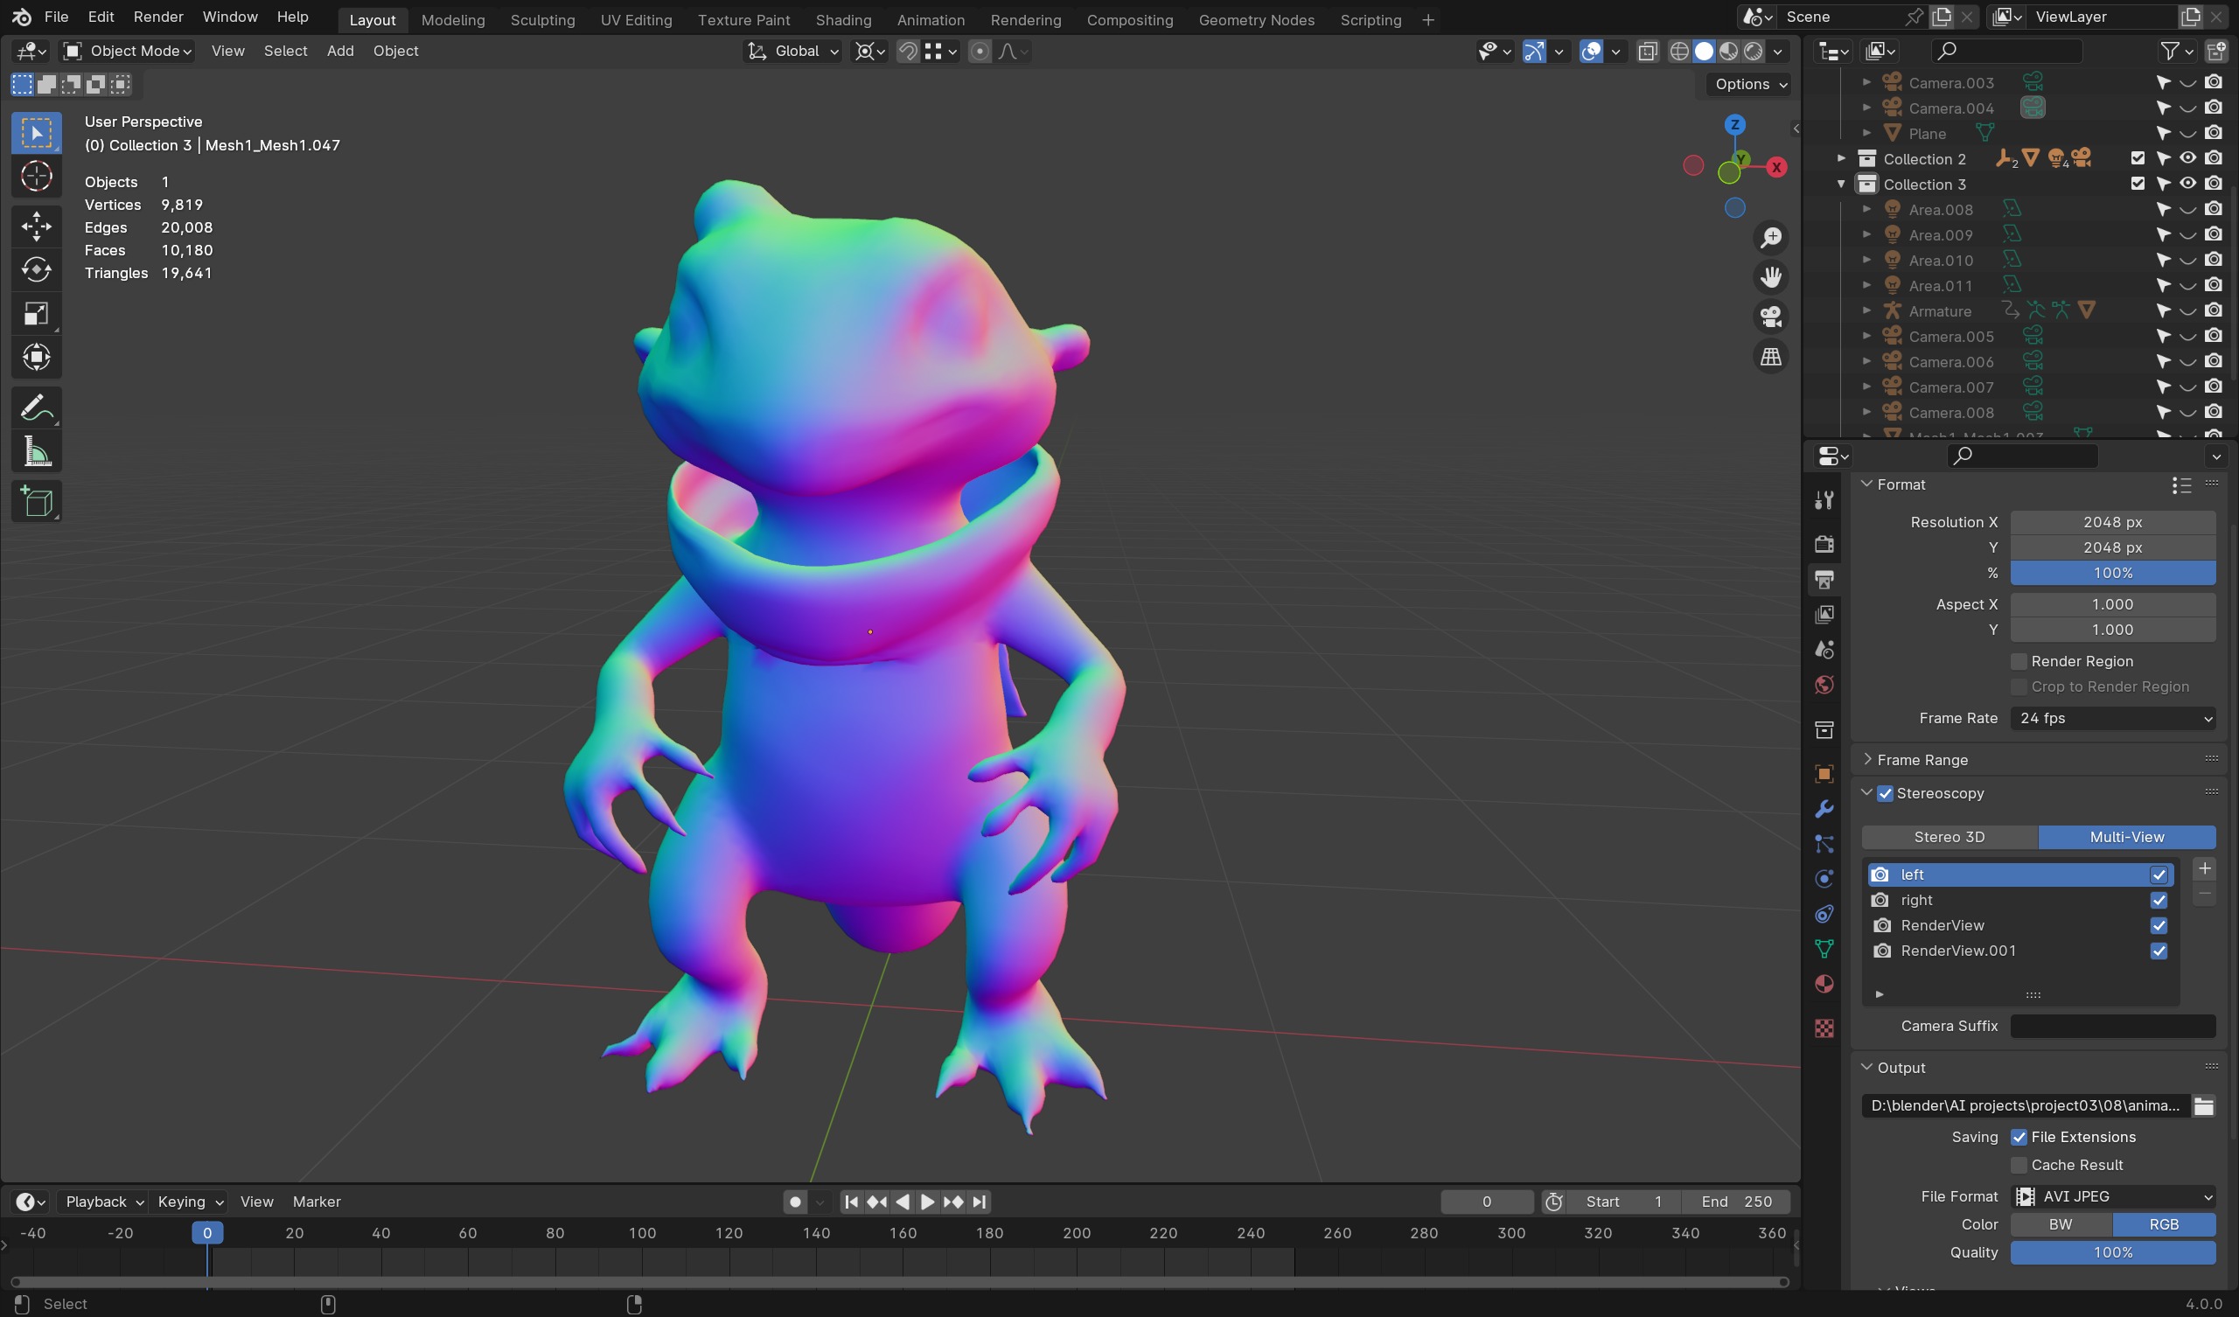Click the zoom view magnifier icon
This screenshot has width=2239, height=1317.
point(1771,237)
